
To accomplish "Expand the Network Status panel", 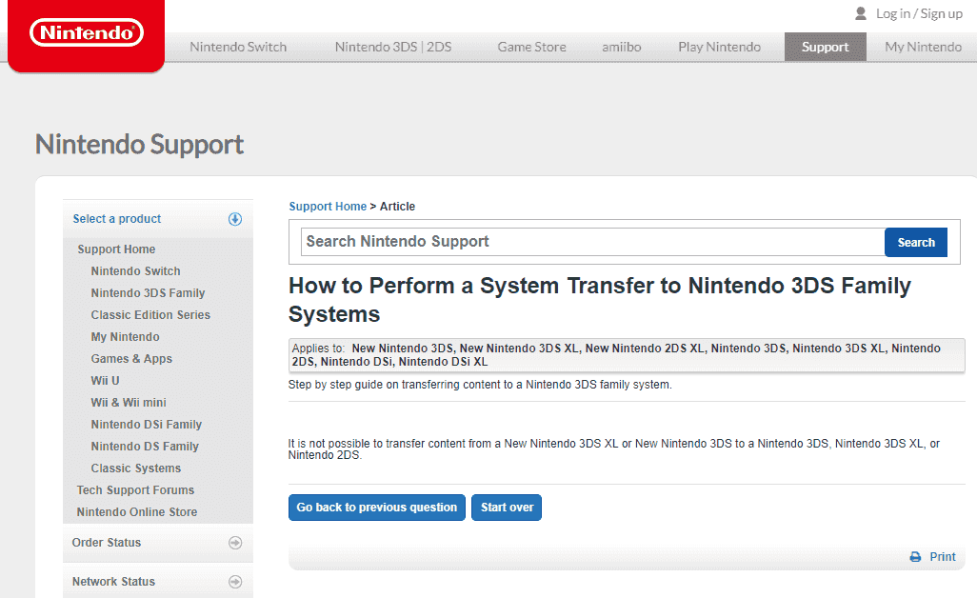I will pyautogui.click(x=158, y=582).
